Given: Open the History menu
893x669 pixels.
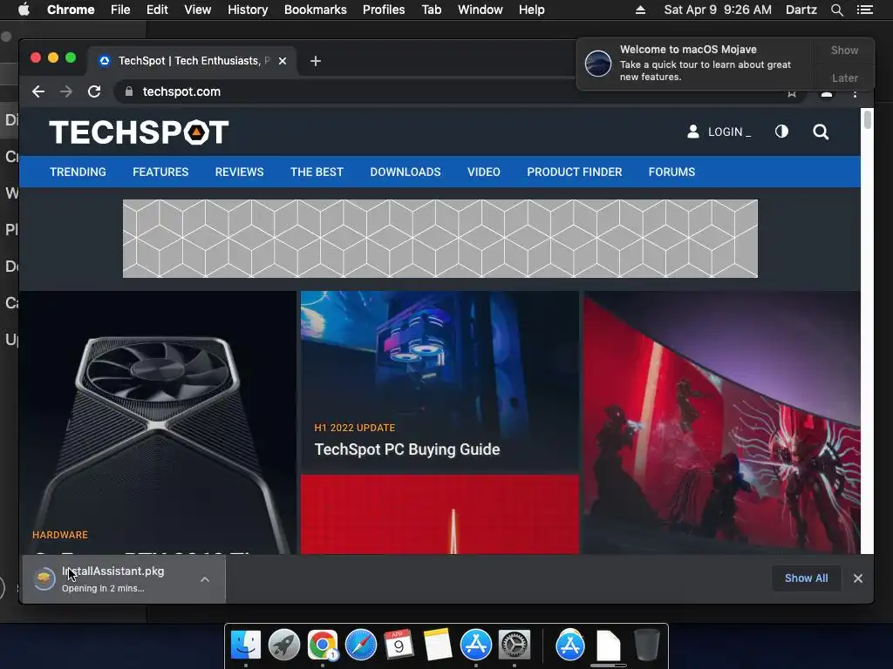Looking at the screenshot, I should point(248,10).
